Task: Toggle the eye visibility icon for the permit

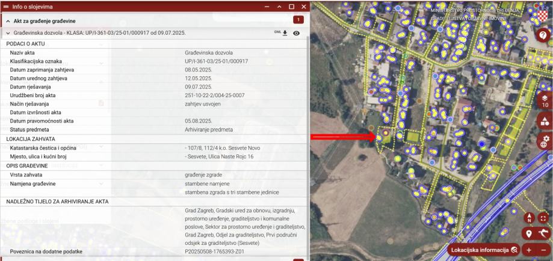Action: click(x=297, y=33)
